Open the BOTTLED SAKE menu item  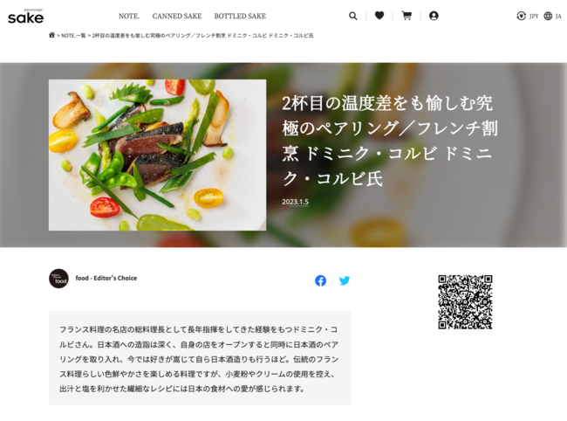(240, 17)
